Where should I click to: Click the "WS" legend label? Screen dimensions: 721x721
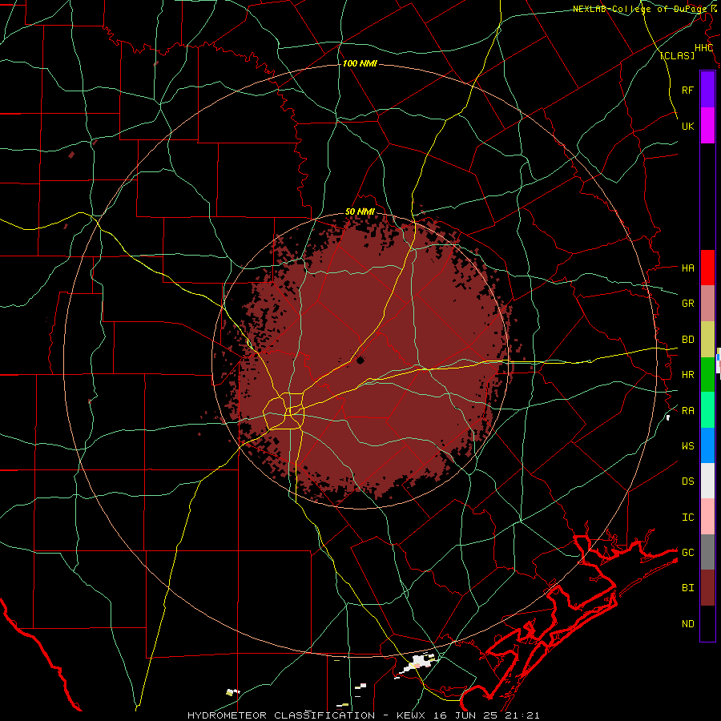(687, 446)
